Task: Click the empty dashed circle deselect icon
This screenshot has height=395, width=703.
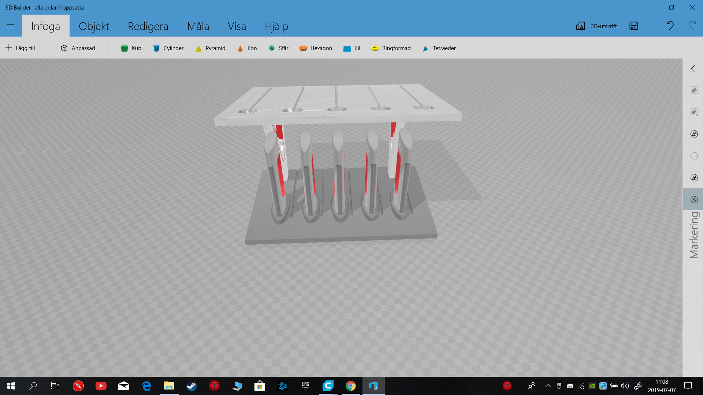Action: click(694, 156)
